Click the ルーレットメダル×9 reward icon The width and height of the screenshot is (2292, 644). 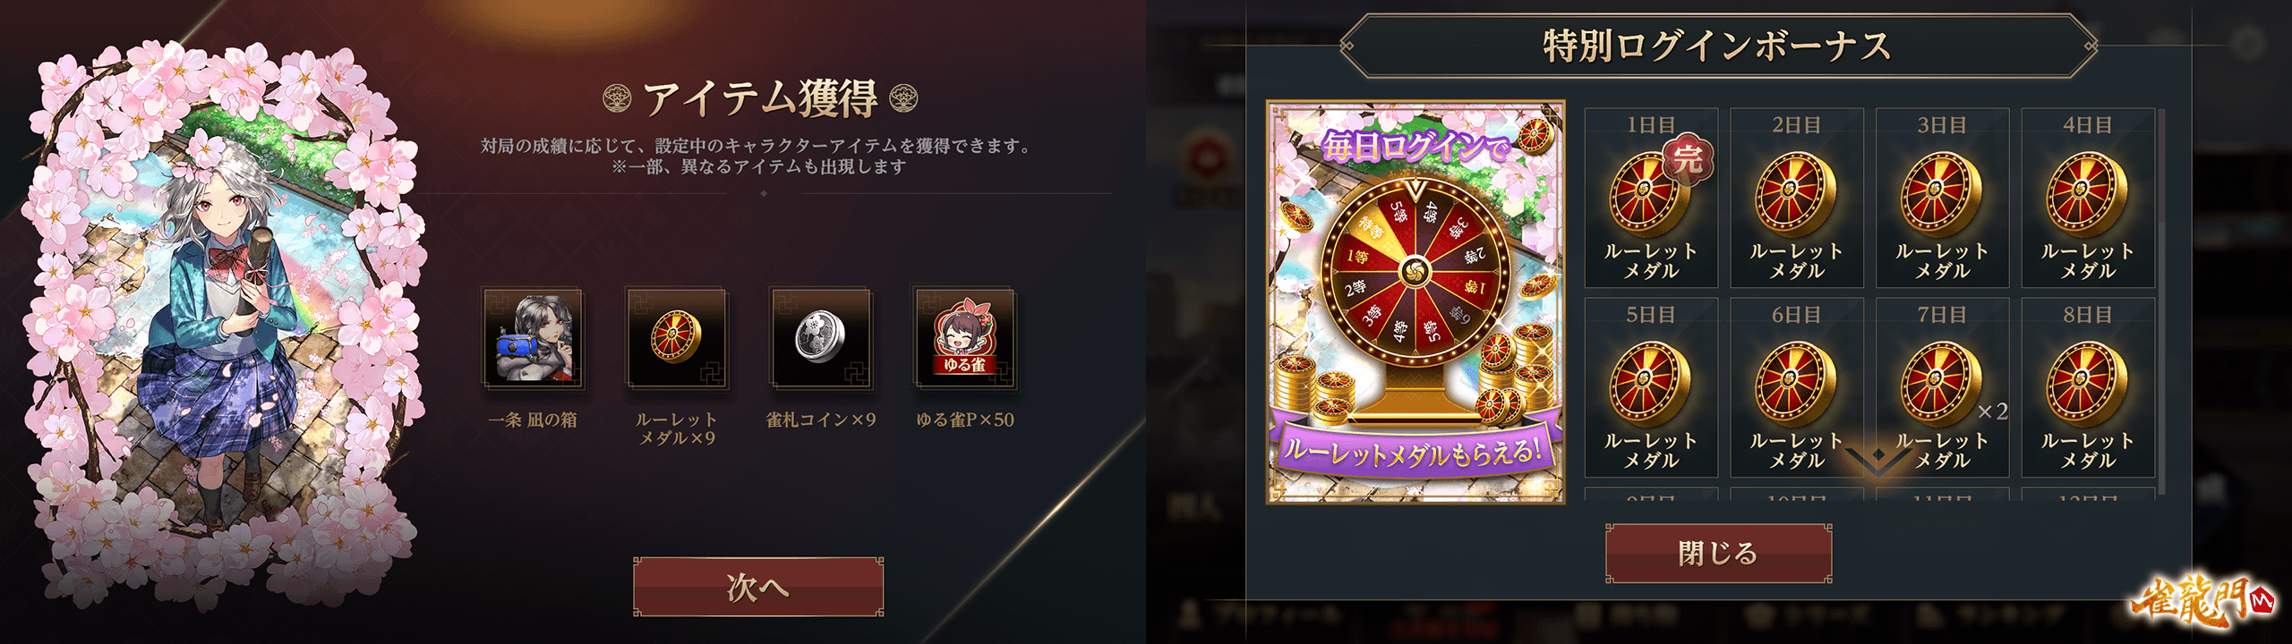click(x=677, y=338)
